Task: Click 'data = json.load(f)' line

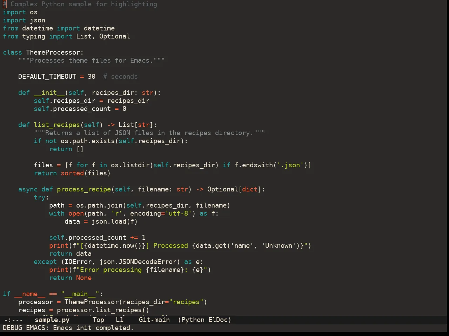Action: (101, 222)
